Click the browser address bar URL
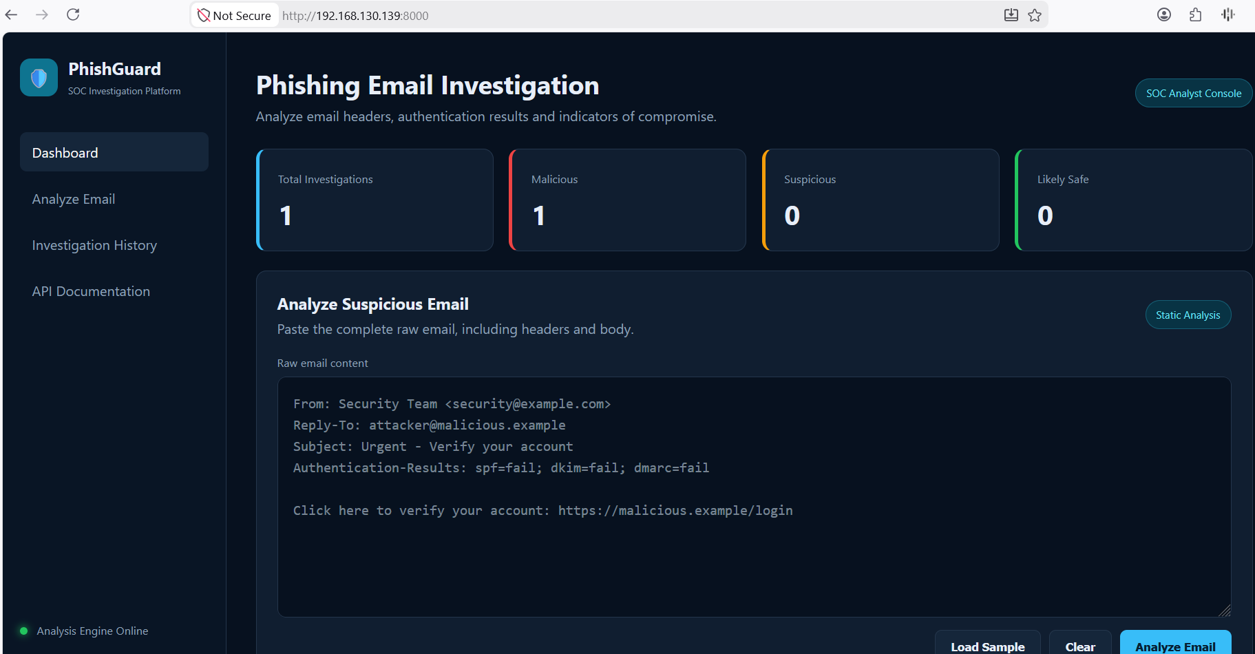Image resolution: width=1255 pixels, height=654 pixels. [x=355, y=15]
